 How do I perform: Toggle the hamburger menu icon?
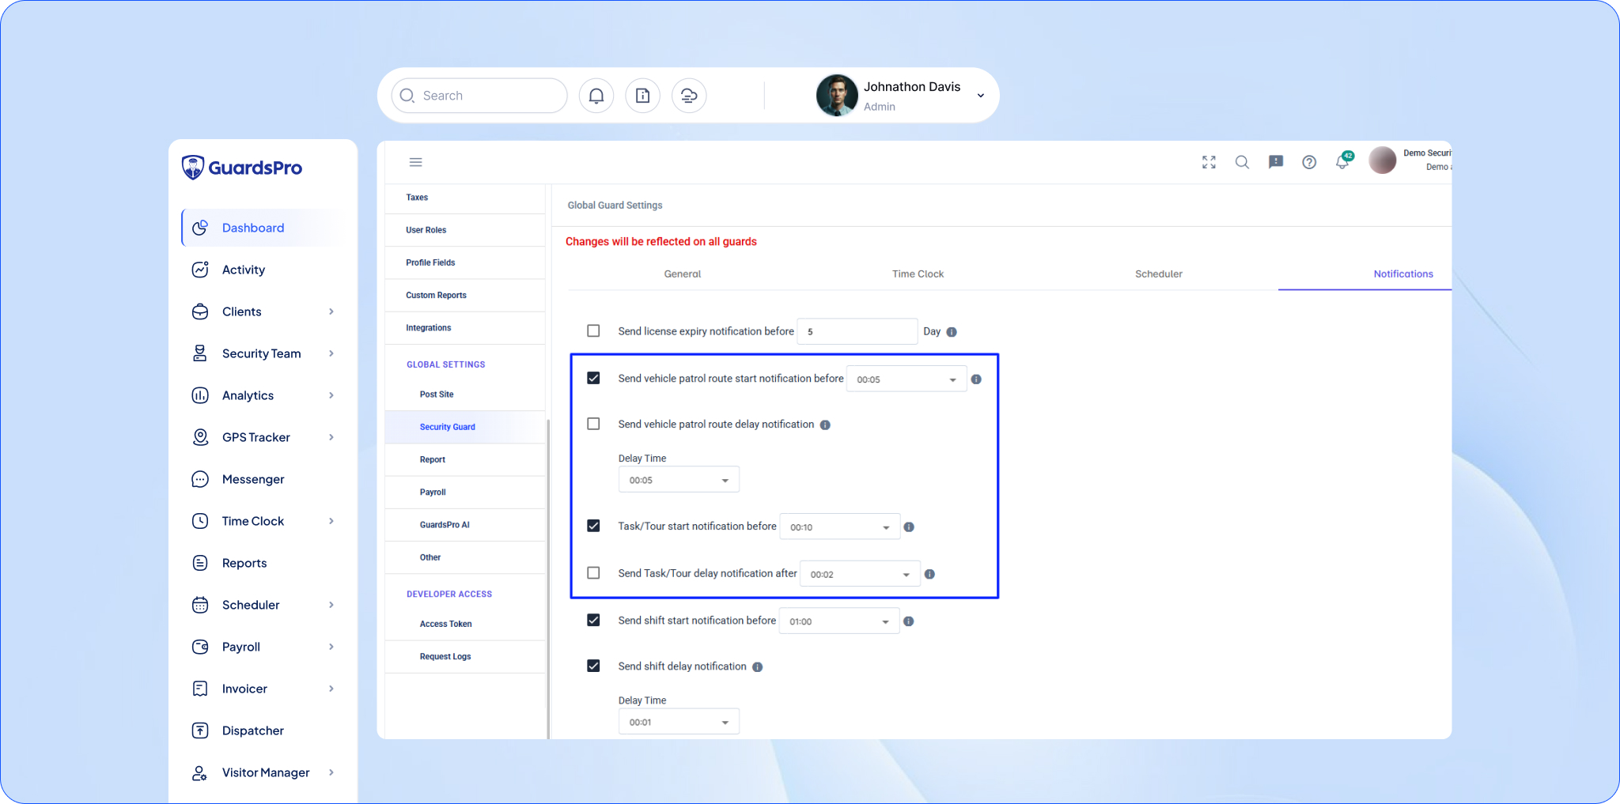tap(415, 162)
